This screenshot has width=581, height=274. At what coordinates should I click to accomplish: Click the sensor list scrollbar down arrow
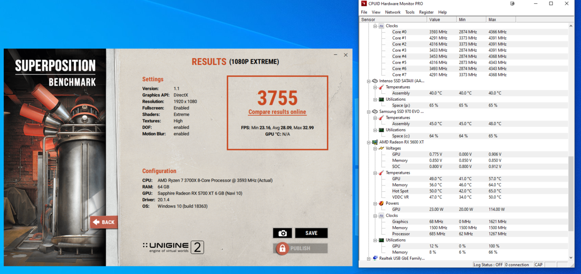coord(571,258)
